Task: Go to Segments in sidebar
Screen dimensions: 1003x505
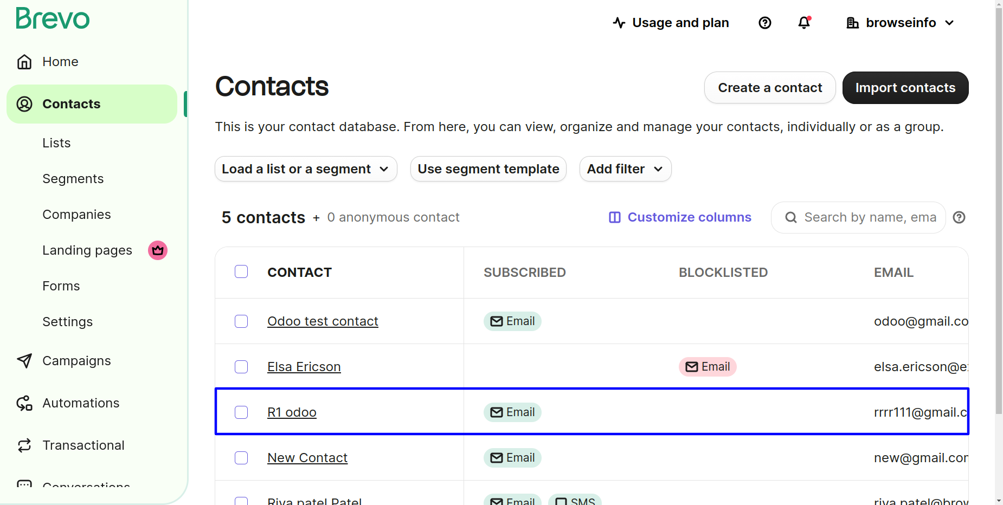Action: click(73, 179)
